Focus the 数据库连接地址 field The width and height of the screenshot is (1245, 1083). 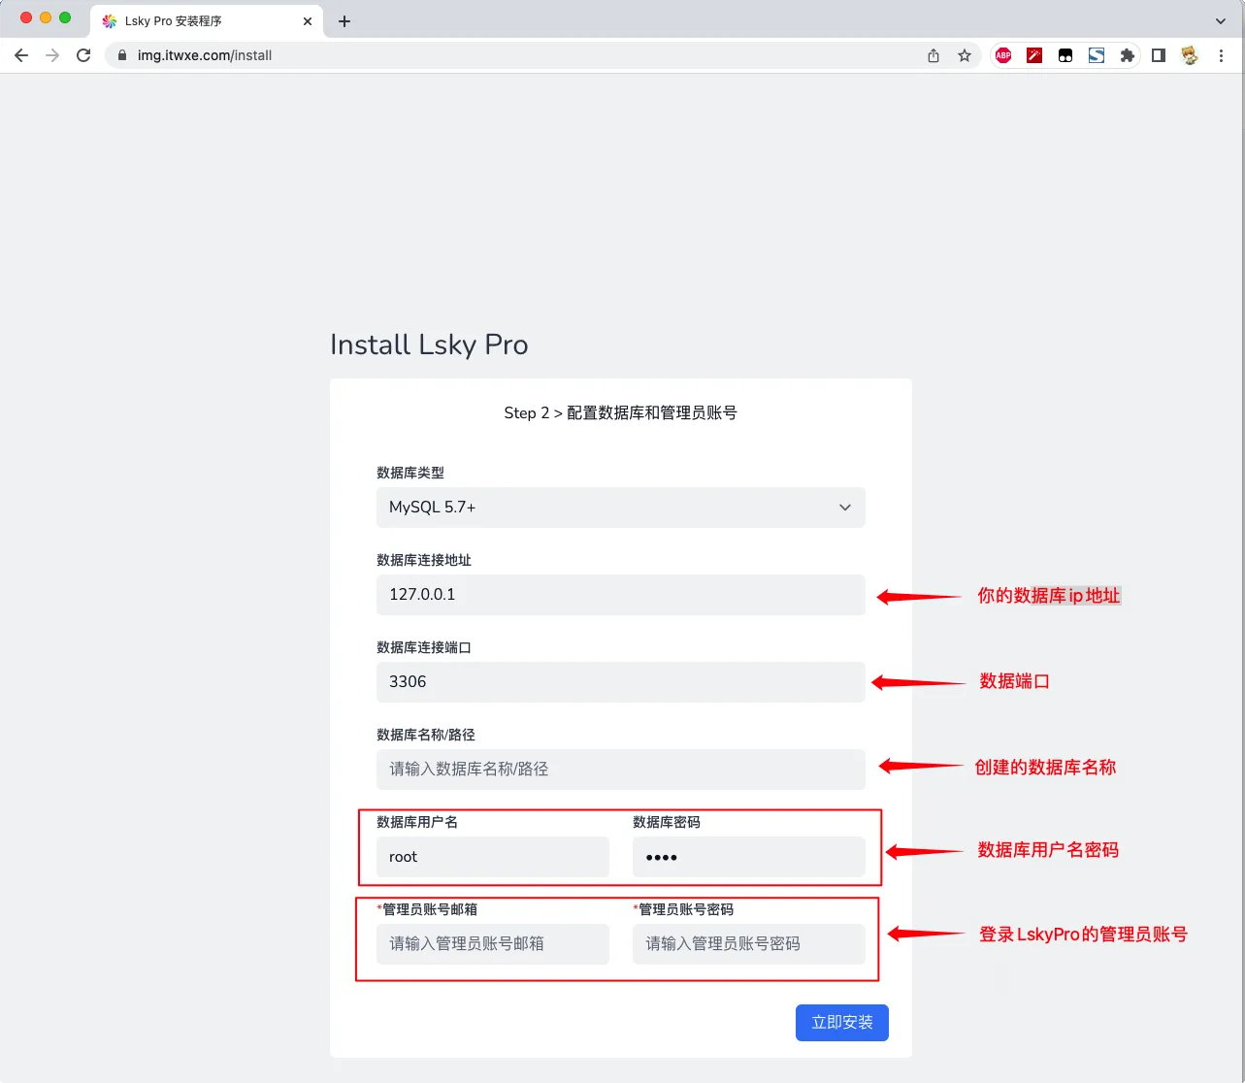(x=620, y=595)
